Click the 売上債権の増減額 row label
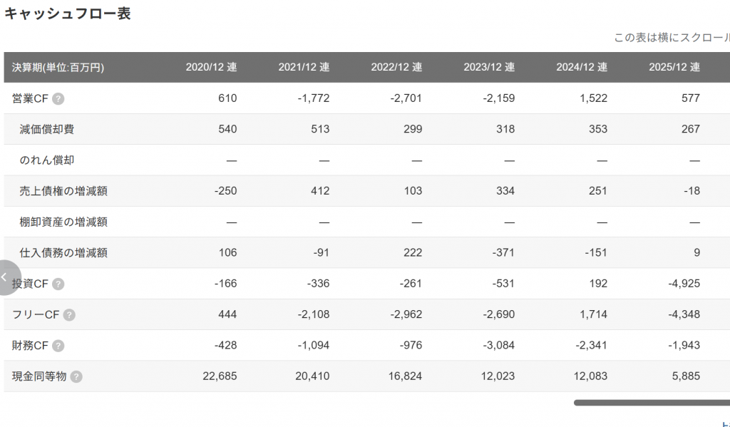This screenshot has height=427, width=730. point(63,191)
